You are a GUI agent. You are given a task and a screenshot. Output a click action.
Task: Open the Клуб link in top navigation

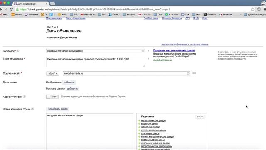196,18
